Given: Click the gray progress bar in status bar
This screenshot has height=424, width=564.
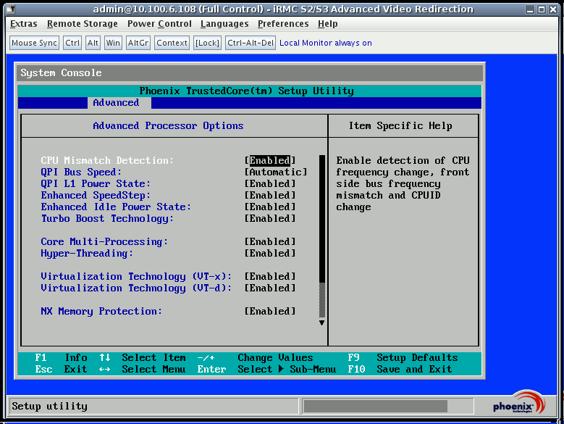Looking at the screenshot, I should [376, 407].
